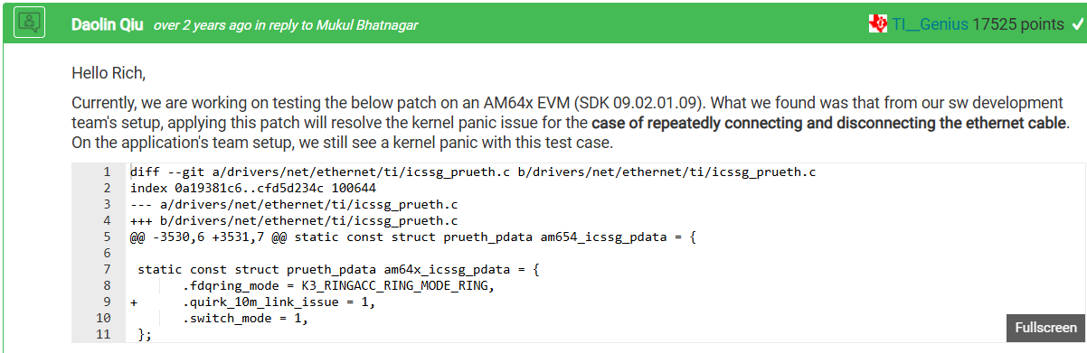The width and height of the screenshot is (1087, 353).
Task: Click the 'Hello Rich,' greeting text
Action: pyautogui.click(x=109, y=72)
